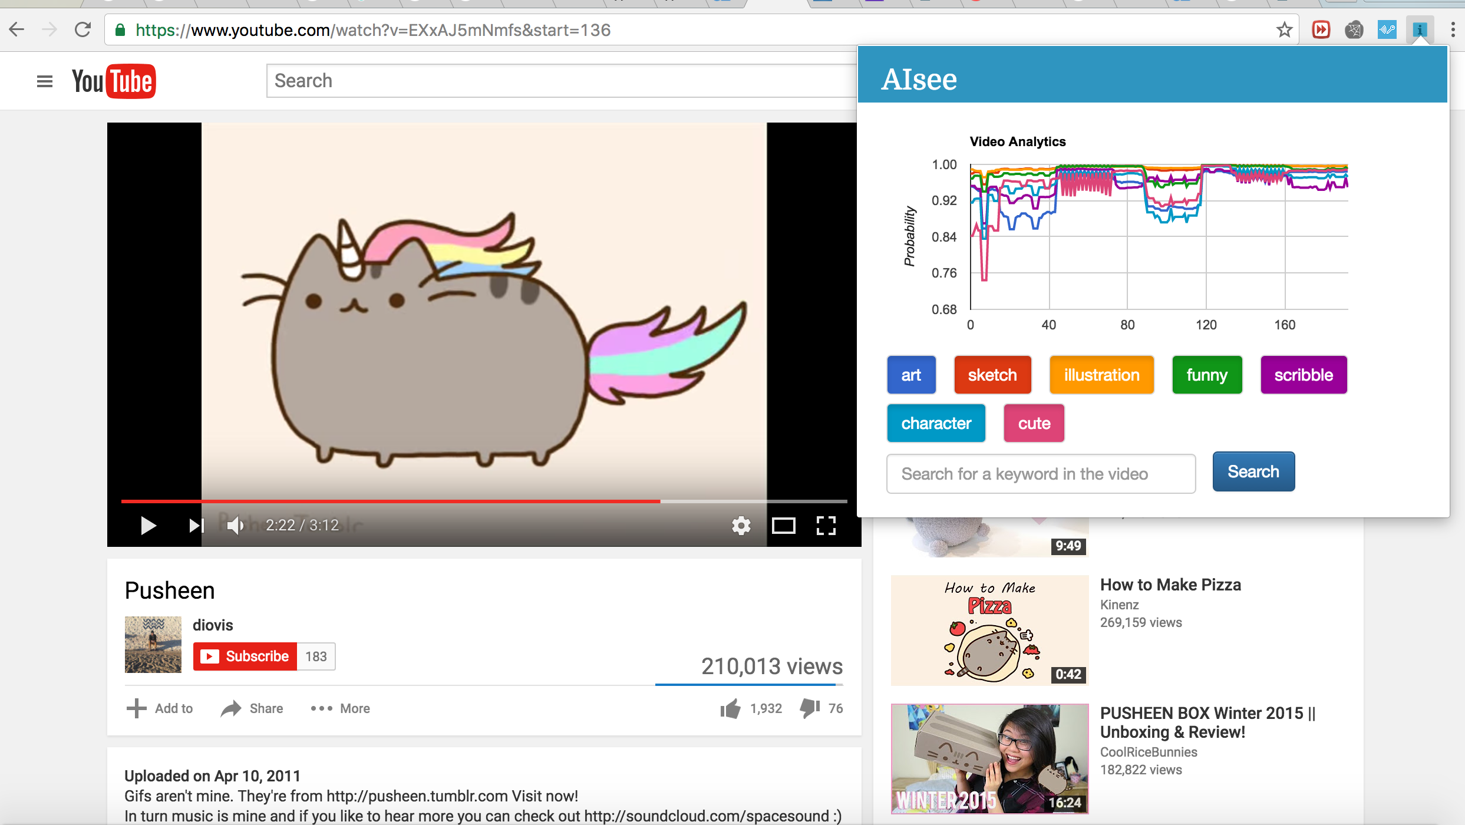This screenshot has height=825, width=1465.
Task: Open the More actions menu
Action: pos(341,708)
